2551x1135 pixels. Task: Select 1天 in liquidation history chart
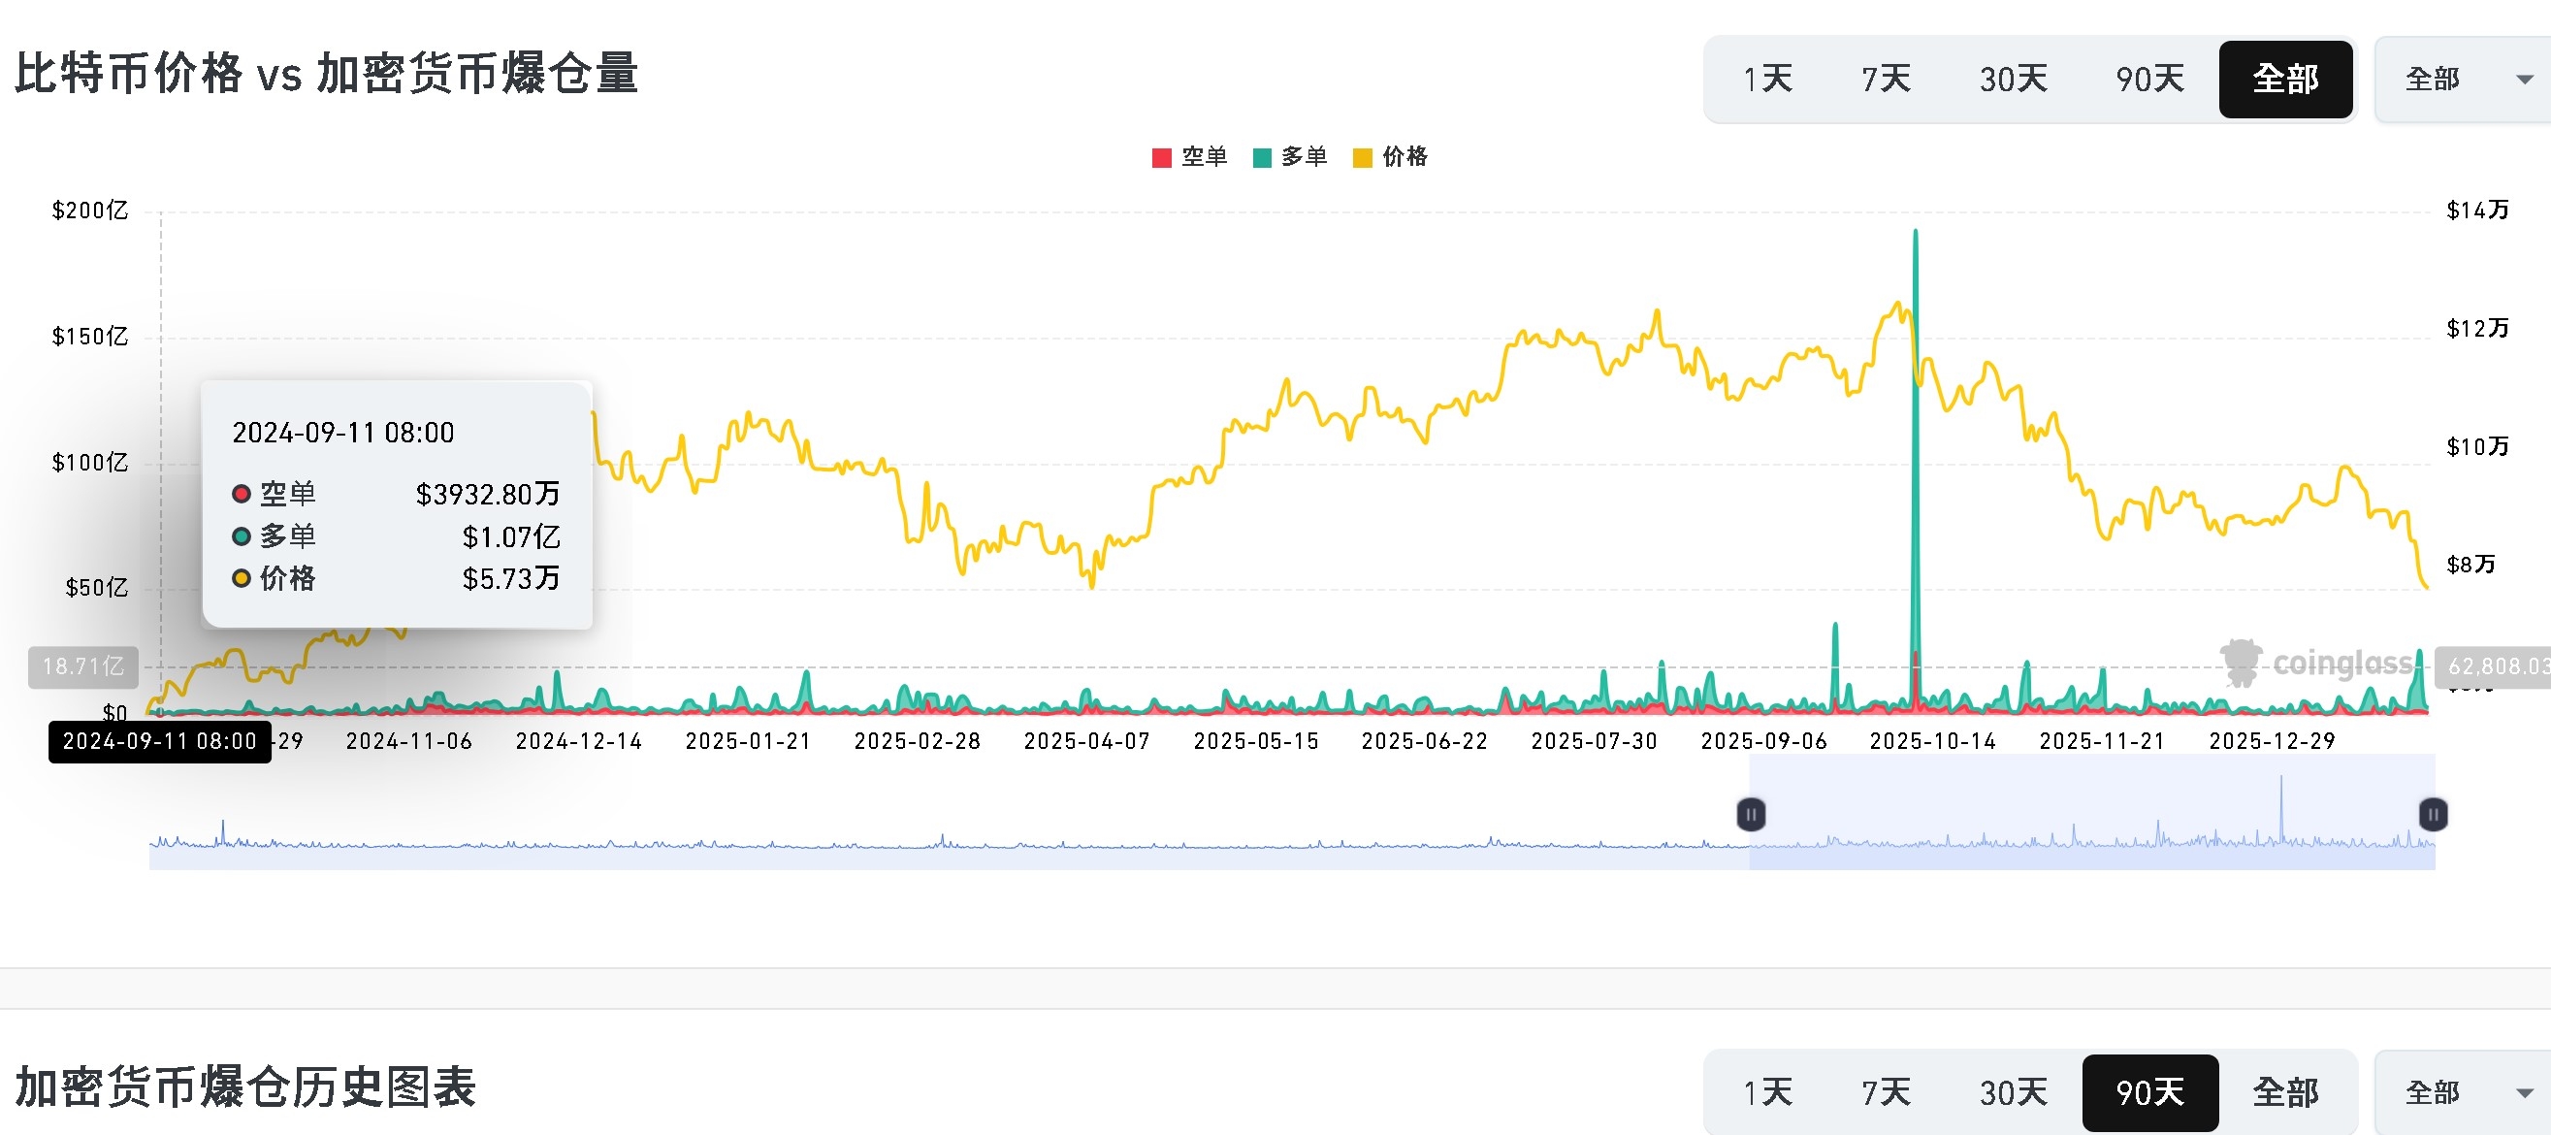1767,1092
